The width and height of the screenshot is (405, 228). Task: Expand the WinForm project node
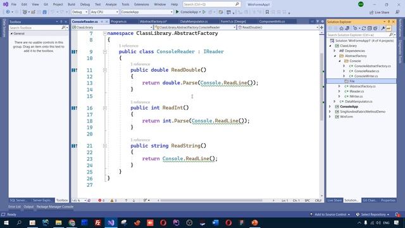(x=330, y=117)
